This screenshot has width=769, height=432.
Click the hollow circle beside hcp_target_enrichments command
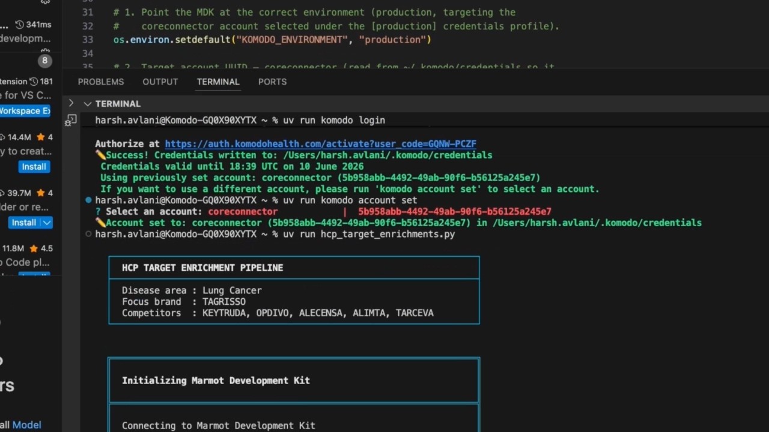(x=88, y=234)
